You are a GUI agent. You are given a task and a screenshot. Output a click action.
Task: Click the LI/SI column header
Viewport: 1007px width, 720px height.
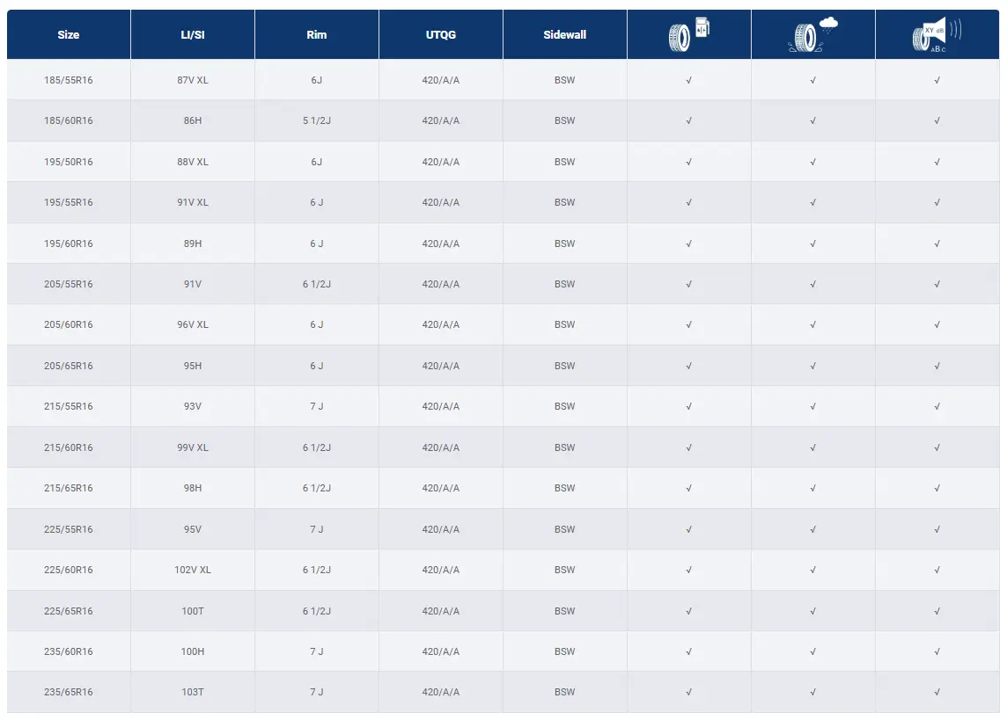point(193,35)
